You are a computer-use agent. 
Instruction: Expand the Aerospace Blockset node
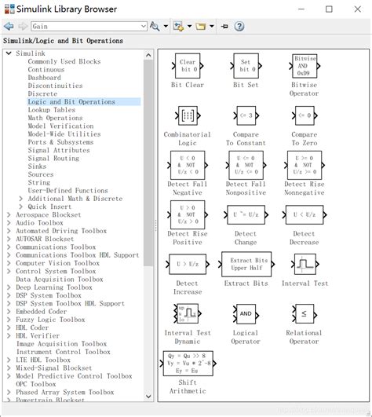(x=9, y=215)
